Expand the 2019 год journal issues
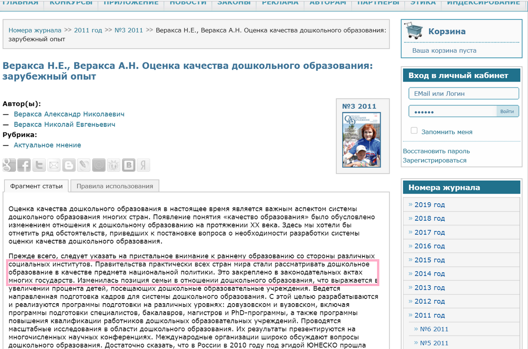The width and height of the screenshot is (528, 349). (x=429, y=205)
